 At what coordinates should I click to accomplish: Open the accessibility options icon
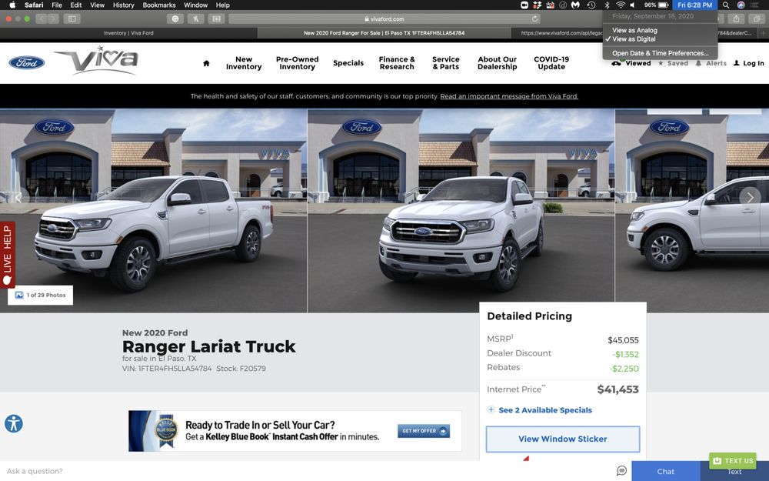pos(14,423)
